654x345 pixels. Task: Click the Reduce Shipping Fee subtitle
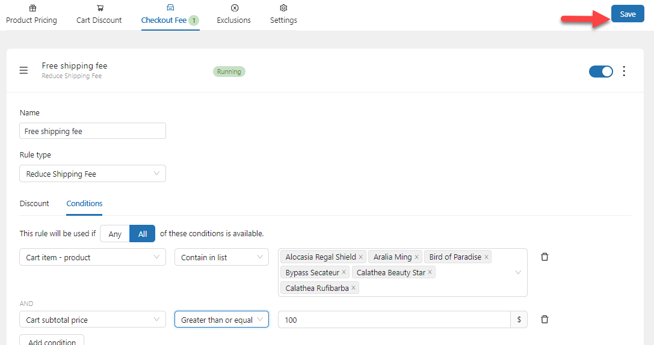72,76
